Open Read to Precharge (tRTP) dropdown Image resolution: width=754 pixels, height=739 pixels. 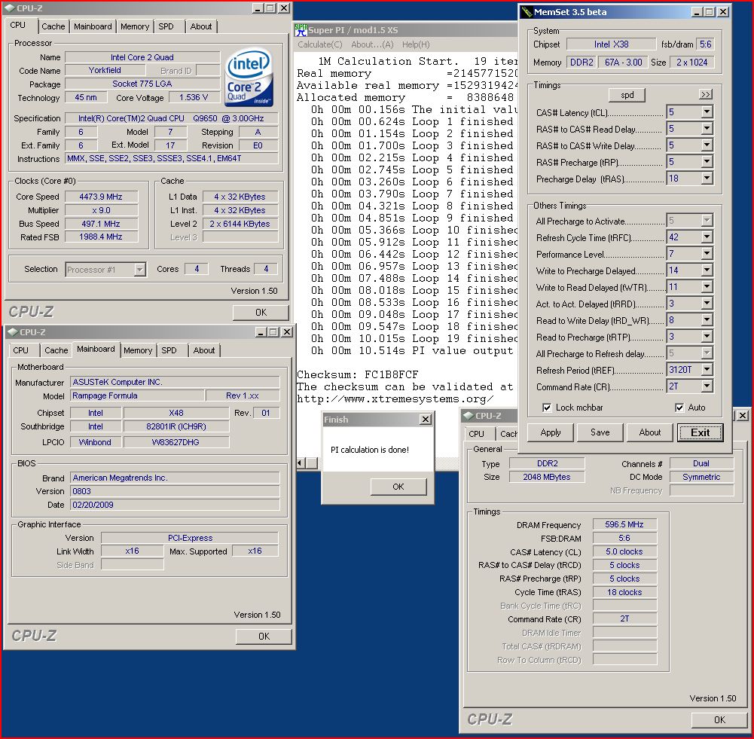pyautogui.click(x=707, y=337)
